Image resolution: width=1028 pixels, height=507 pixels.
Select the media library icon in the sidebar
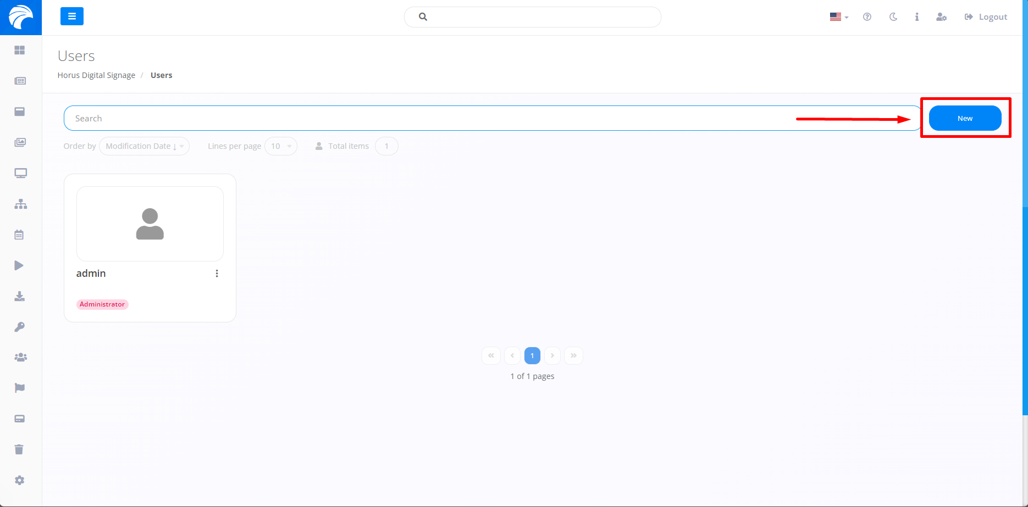(x=20, y=142)
